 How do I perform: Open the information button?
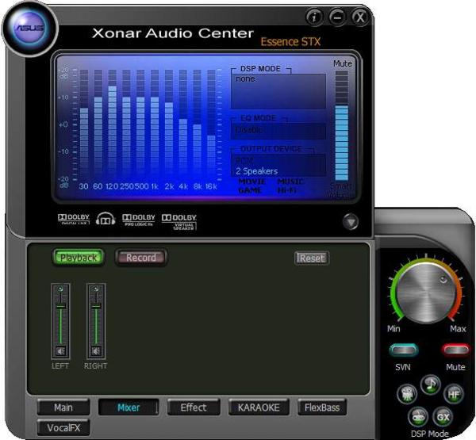pos(314,17)
